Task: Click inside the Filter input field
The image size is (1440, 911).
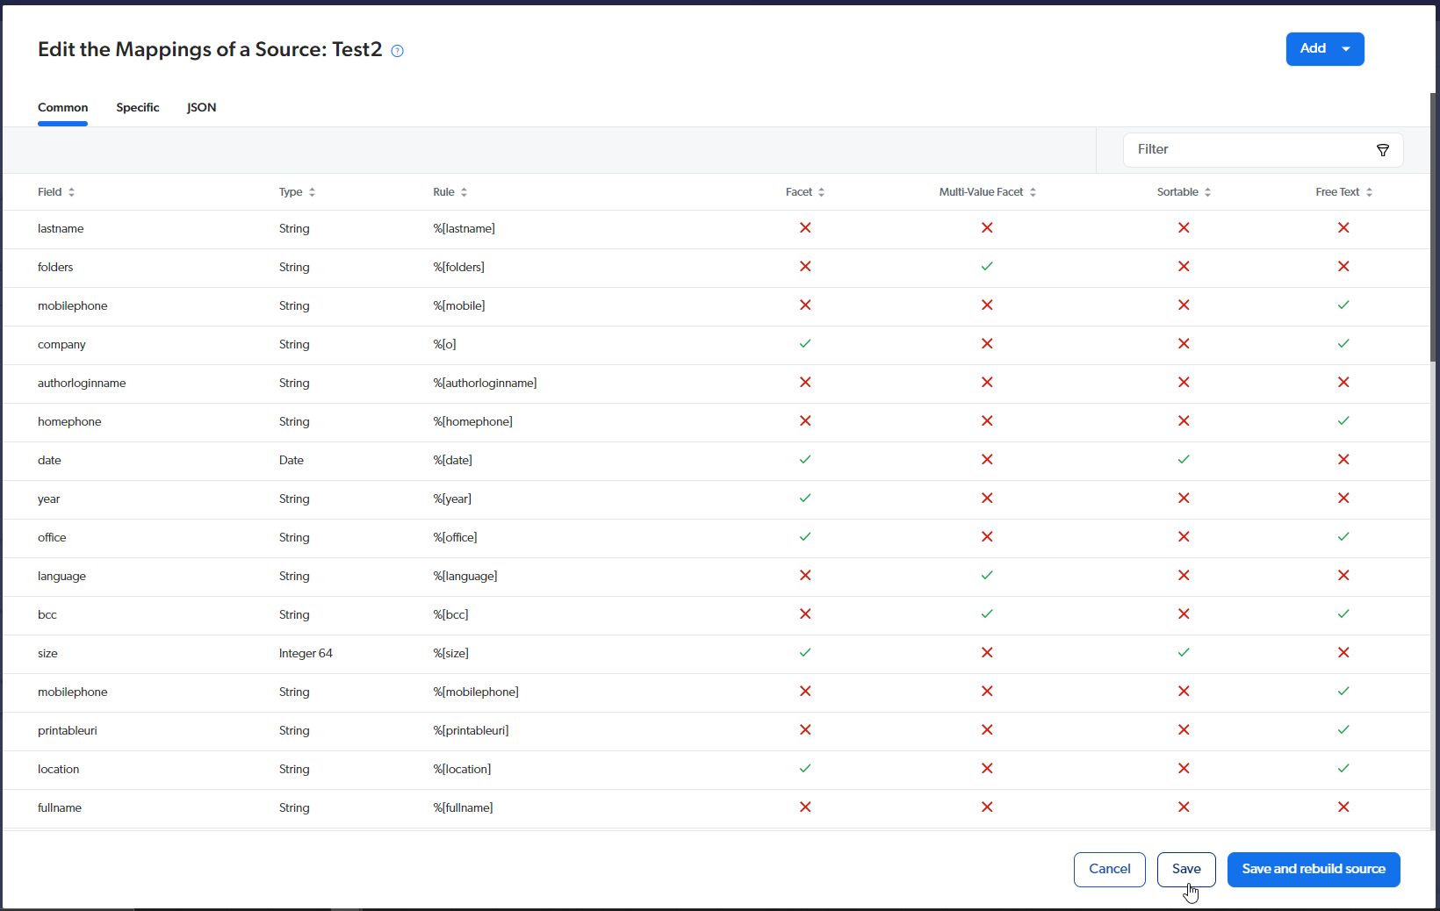Action: point(1238,149)
